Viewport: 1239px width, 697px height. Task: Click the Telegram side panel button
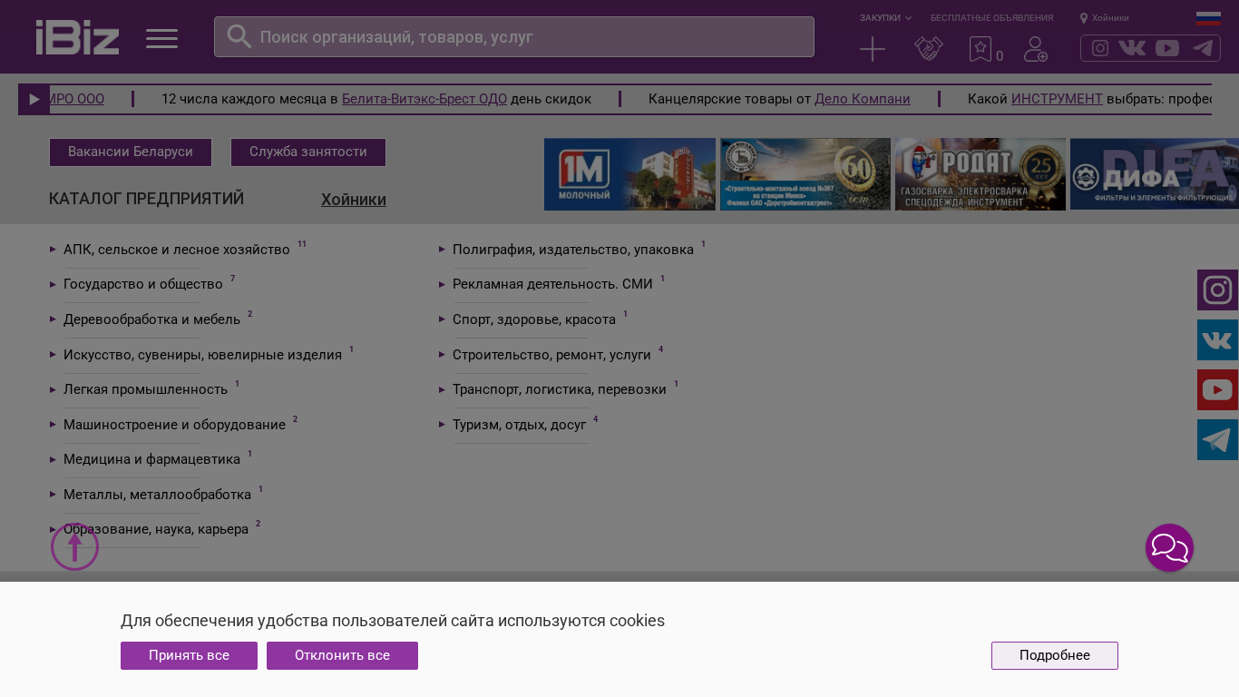click(1217, 440)
